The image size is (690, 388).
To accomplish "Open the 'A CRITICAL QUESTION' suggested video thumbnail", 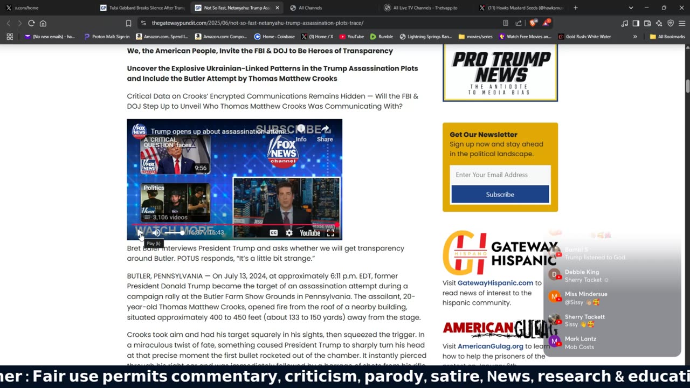I will [175, 155].
